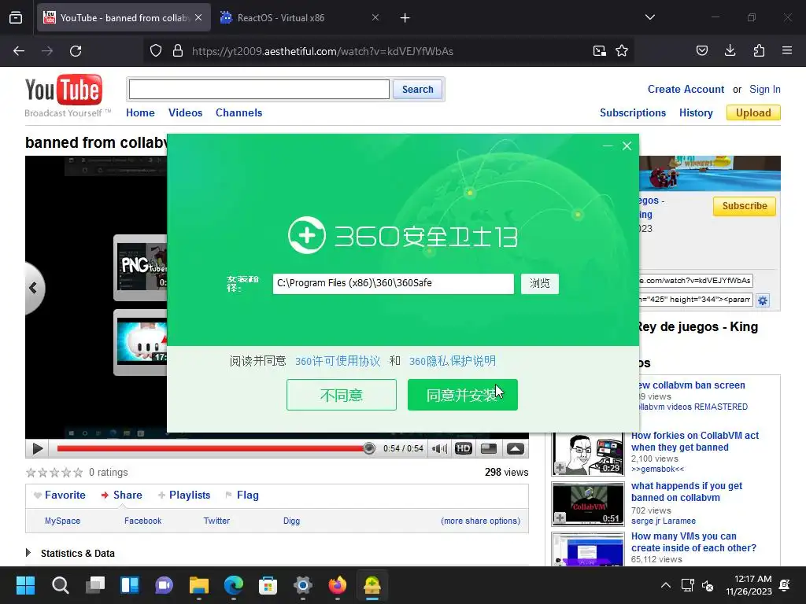
Task: Click the yellow Upload button
Action: click(753, 113)
